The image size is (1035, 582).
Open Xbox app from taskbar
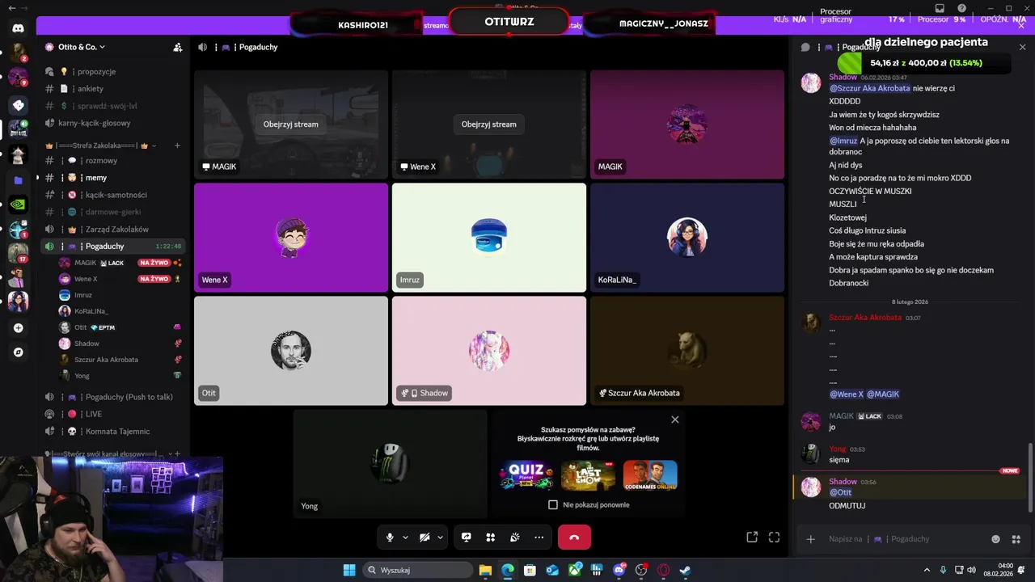pos(575,570)
